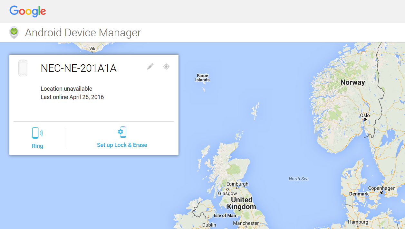This screenshot has width=405, height=229.
Task: Click the phone device icon in card
Action: [x=23, y=68]
